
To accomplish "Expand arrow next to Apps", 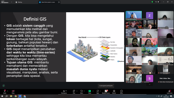I will click(x=100, y=91).
